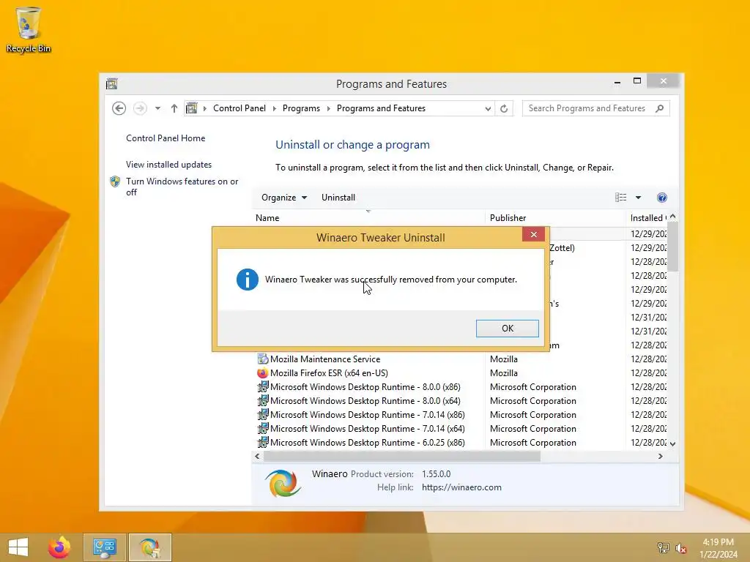Change view with the view icon
Image resolution: width=750 pixels, height=562 pixels.
click(620, 198)
